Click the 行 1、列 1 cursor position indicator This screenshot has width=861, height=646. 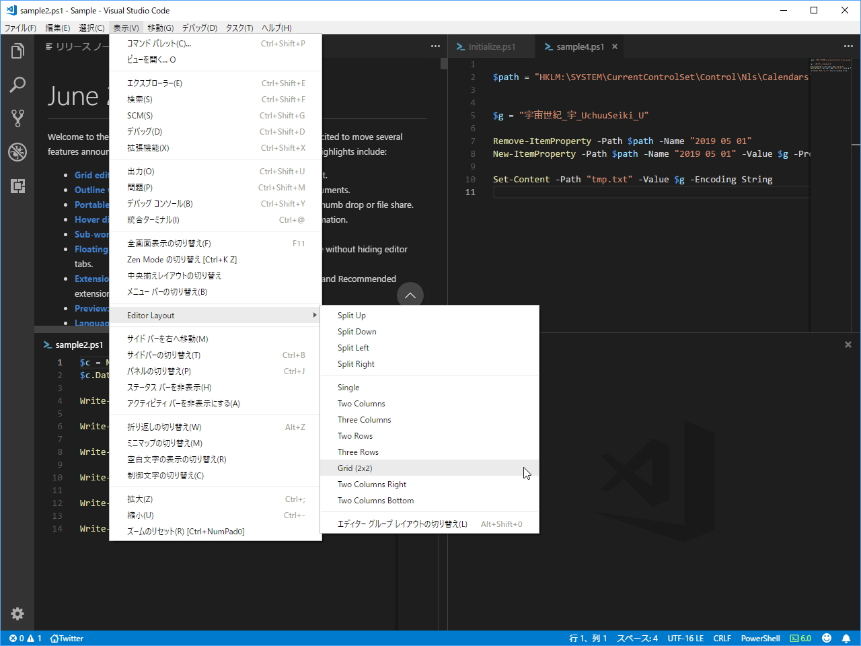[x=589, y=638]
